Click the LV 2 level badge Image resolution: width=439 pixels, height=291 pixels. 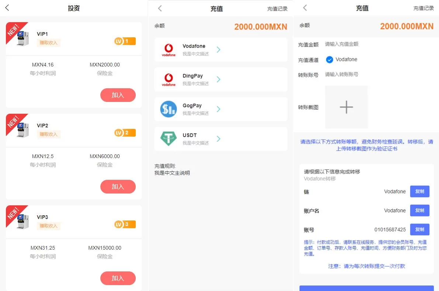[125, 133]
